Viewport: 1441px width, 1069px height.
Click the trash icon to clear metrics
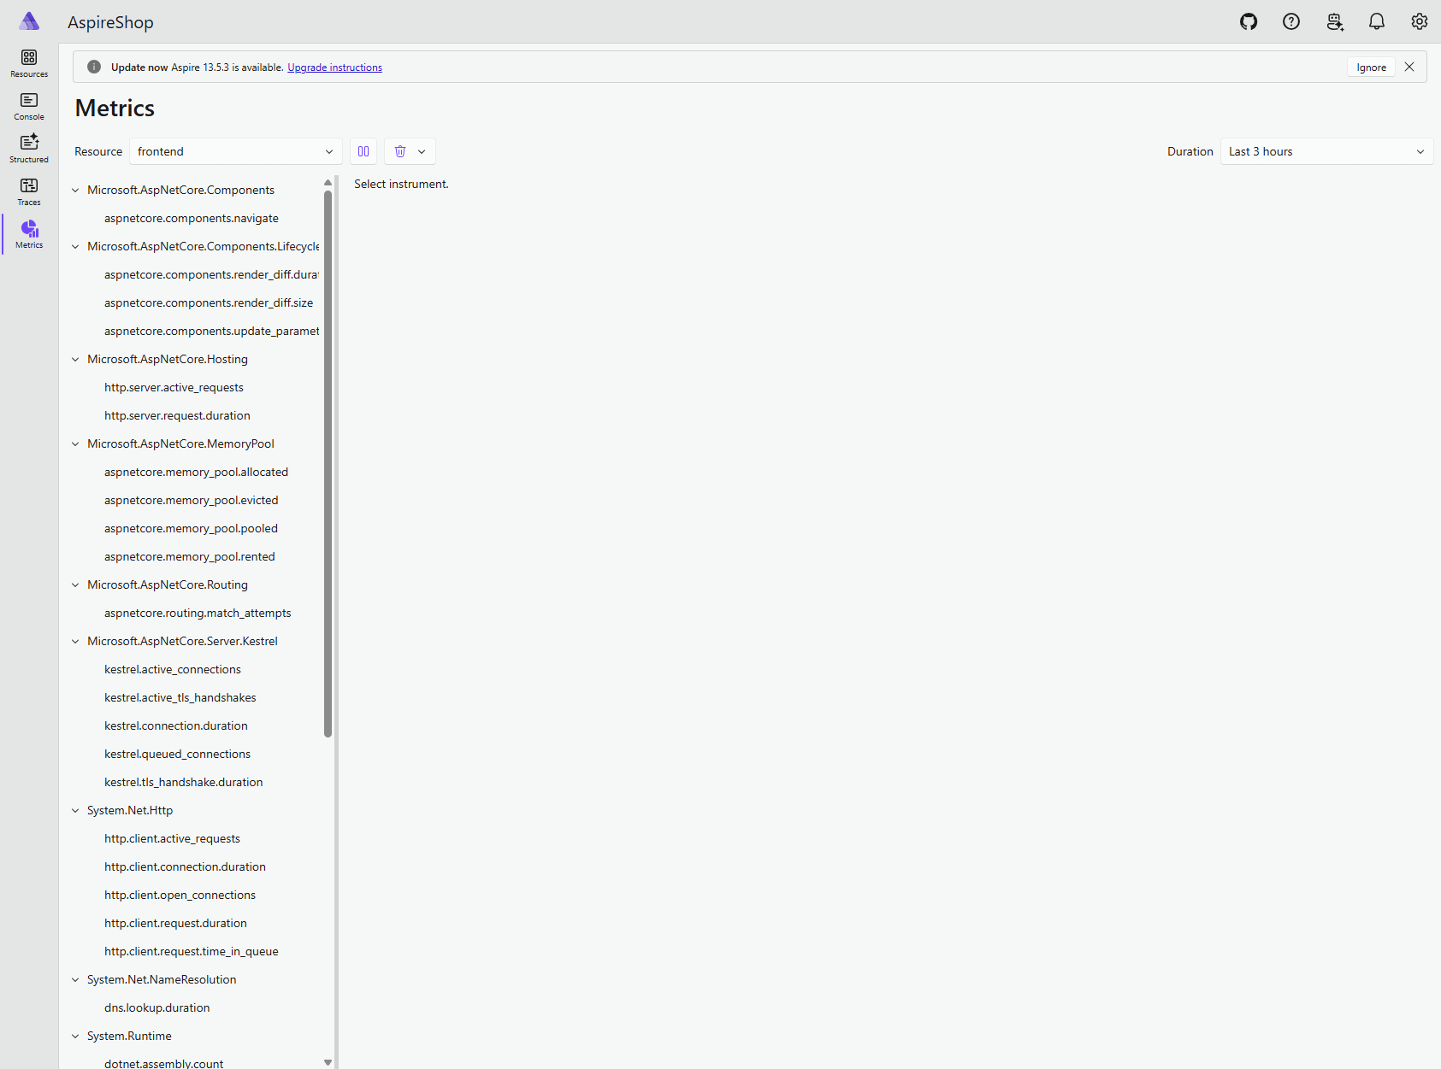(399, 151)
